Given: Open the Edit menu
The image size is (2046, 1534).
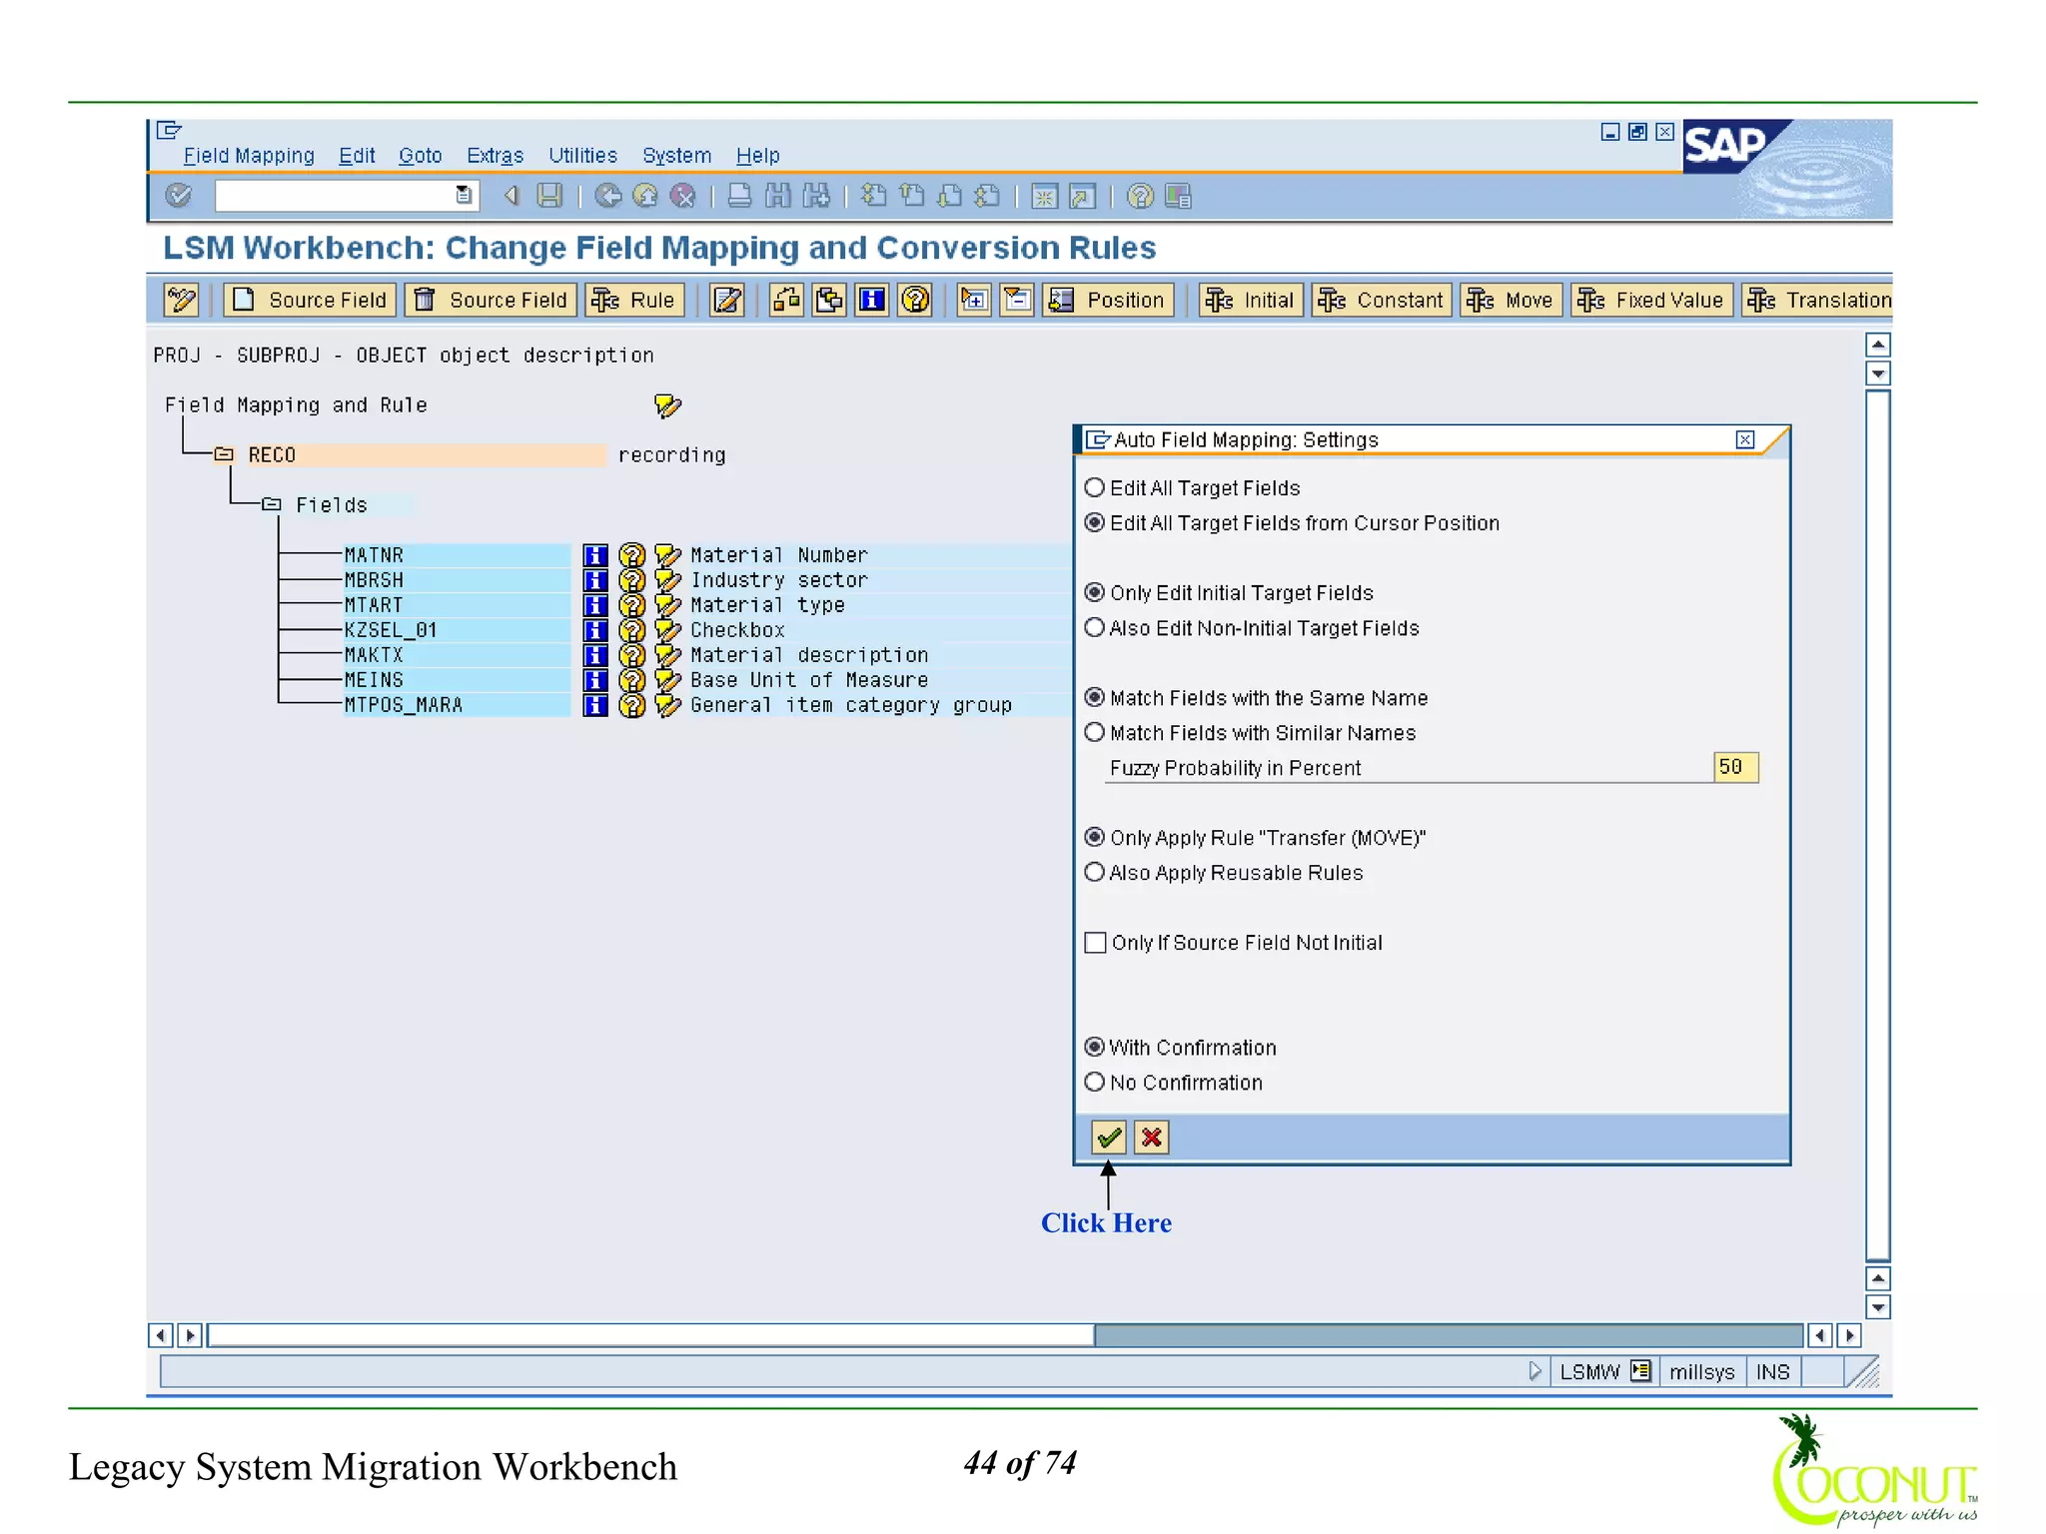Looking at the screenshot, I should point(357,156).
